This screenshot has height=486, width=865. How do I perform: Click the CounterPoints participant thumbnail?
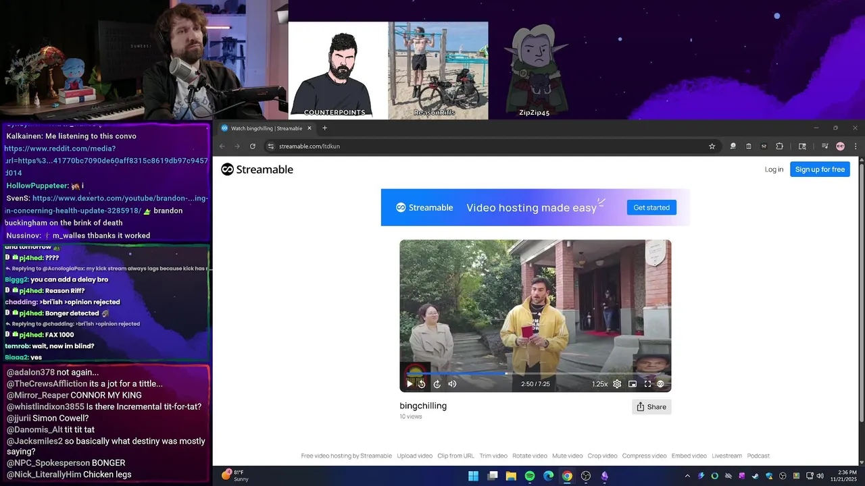338,70
